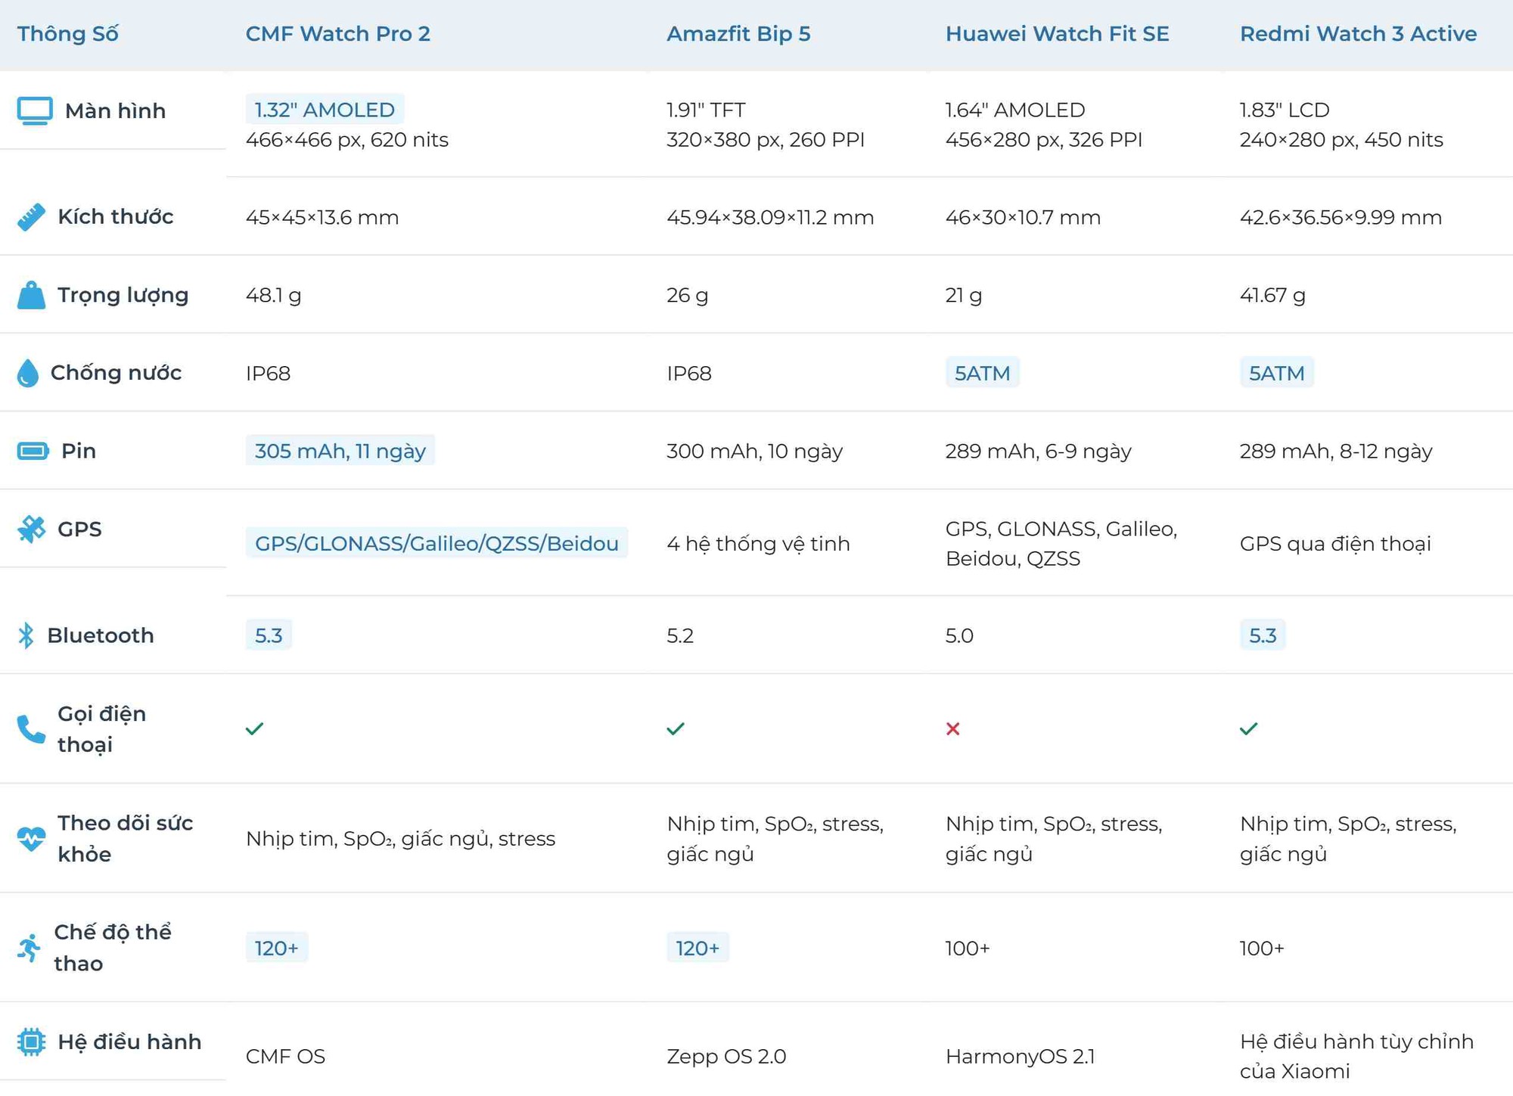Click the Gọi điện thoại row label
Viewport: 1513px width, 1096px height.
[102, 729]
